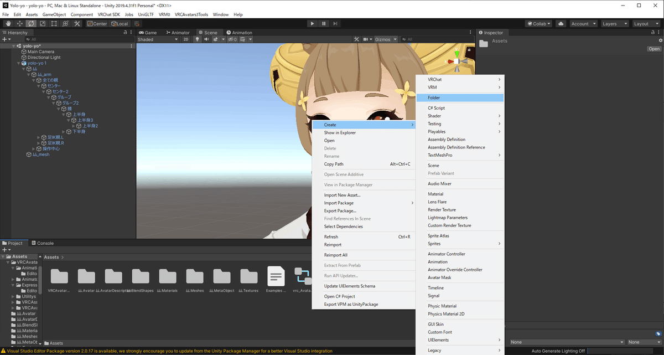Select the combined Transform tool
This screenshot has width=664, height=355.
pos(65,24)
